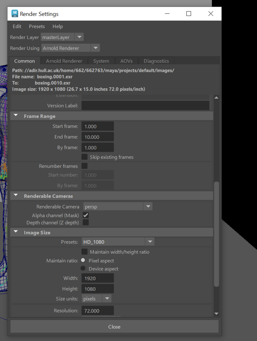This screenshot has width=257, height=341.
Task: Select the Device aspect radio button
Action: [x=83, y=268]
